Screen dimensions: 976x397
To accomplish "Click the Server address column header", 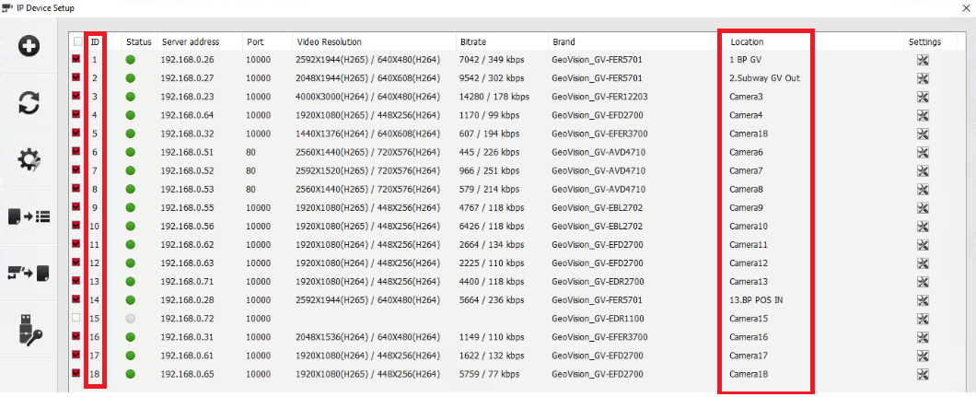I will pyautogui.click(x=191, y=41).
